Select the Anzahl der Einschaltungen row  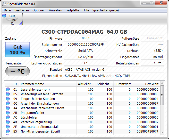pos(82,103)
